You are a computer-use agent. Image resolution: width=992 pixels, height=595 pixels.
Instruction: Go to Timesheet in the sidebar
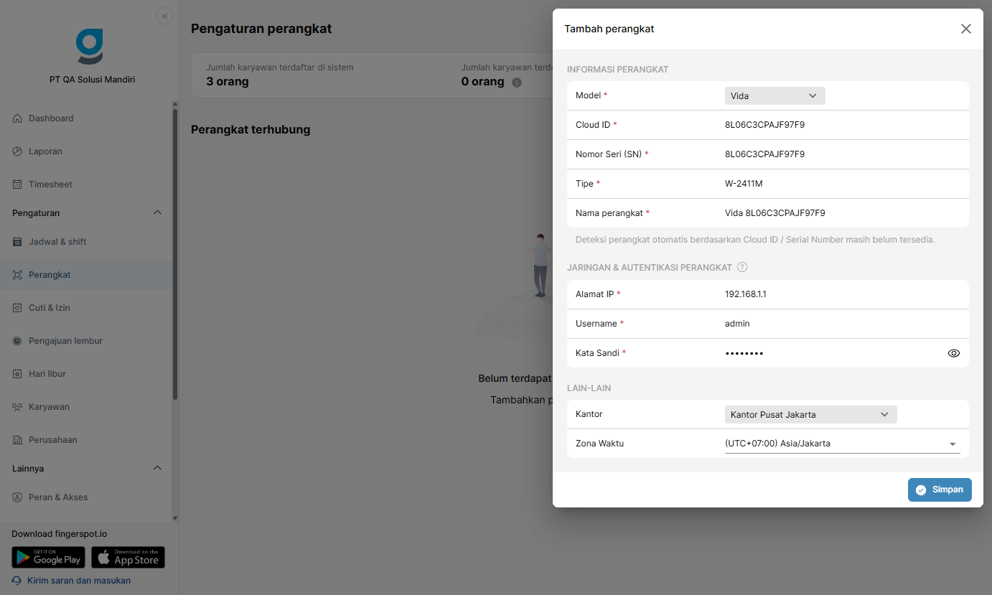pyautogui.click(x=85, y=184)
